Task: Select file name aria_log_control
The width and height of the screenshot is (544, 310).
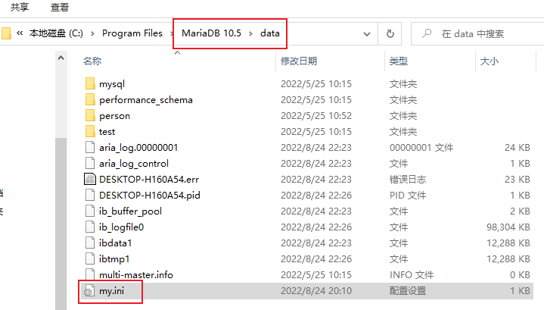Action: coord(134,164)
